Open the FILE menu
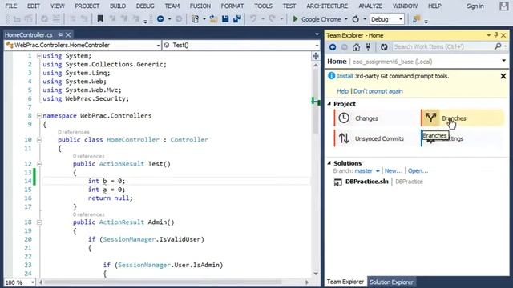Viewport: 513px width, 288px height. coord(10,6)
